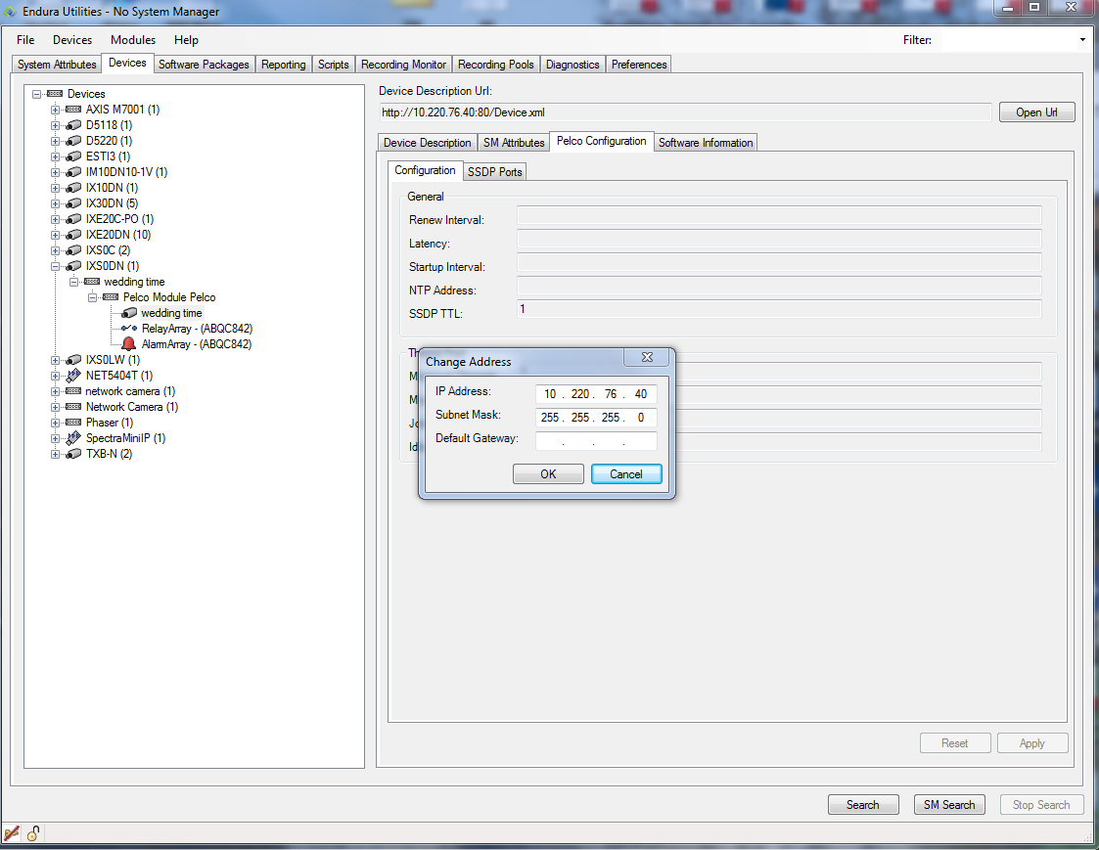The image size is (1099, 850).
Task: Click the RelayArray switch icon
Action: click(129, 329)
